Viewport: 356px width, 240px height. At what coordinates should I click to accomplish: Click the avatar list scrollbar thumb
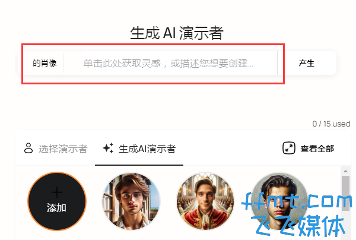pos(345,193)
